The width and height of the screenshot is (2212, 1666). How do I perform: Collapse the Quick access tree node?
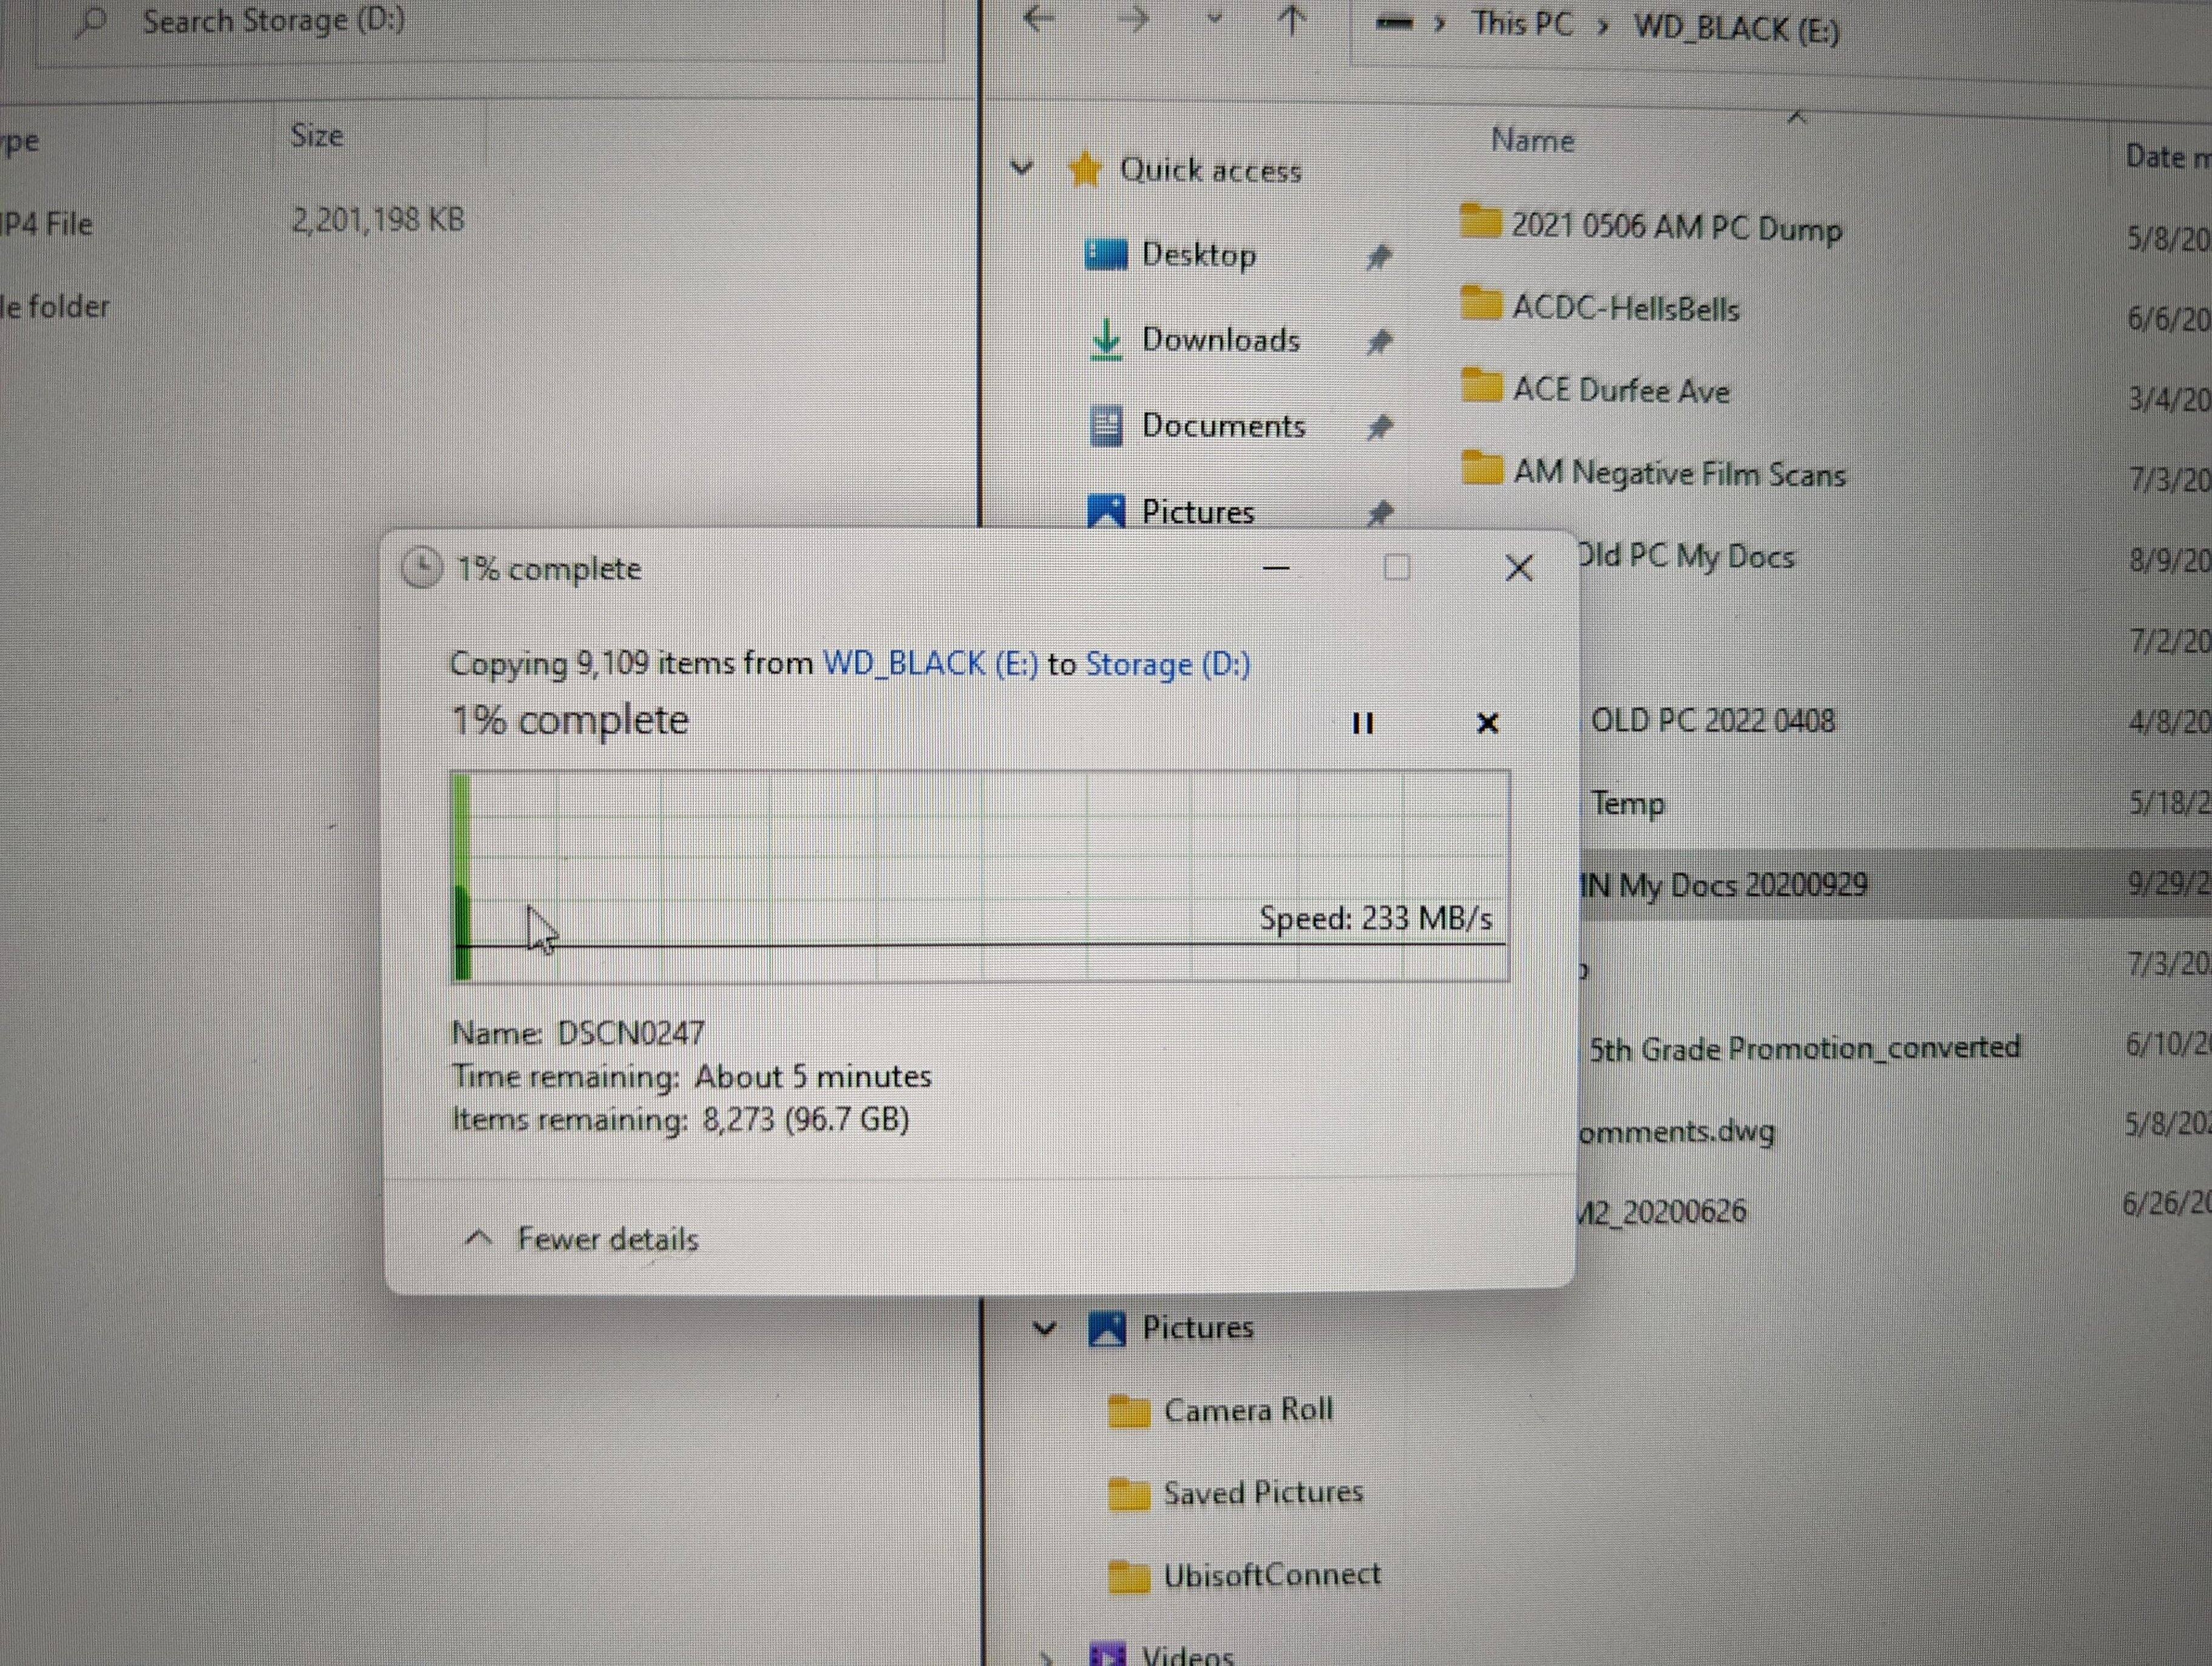1021,168
